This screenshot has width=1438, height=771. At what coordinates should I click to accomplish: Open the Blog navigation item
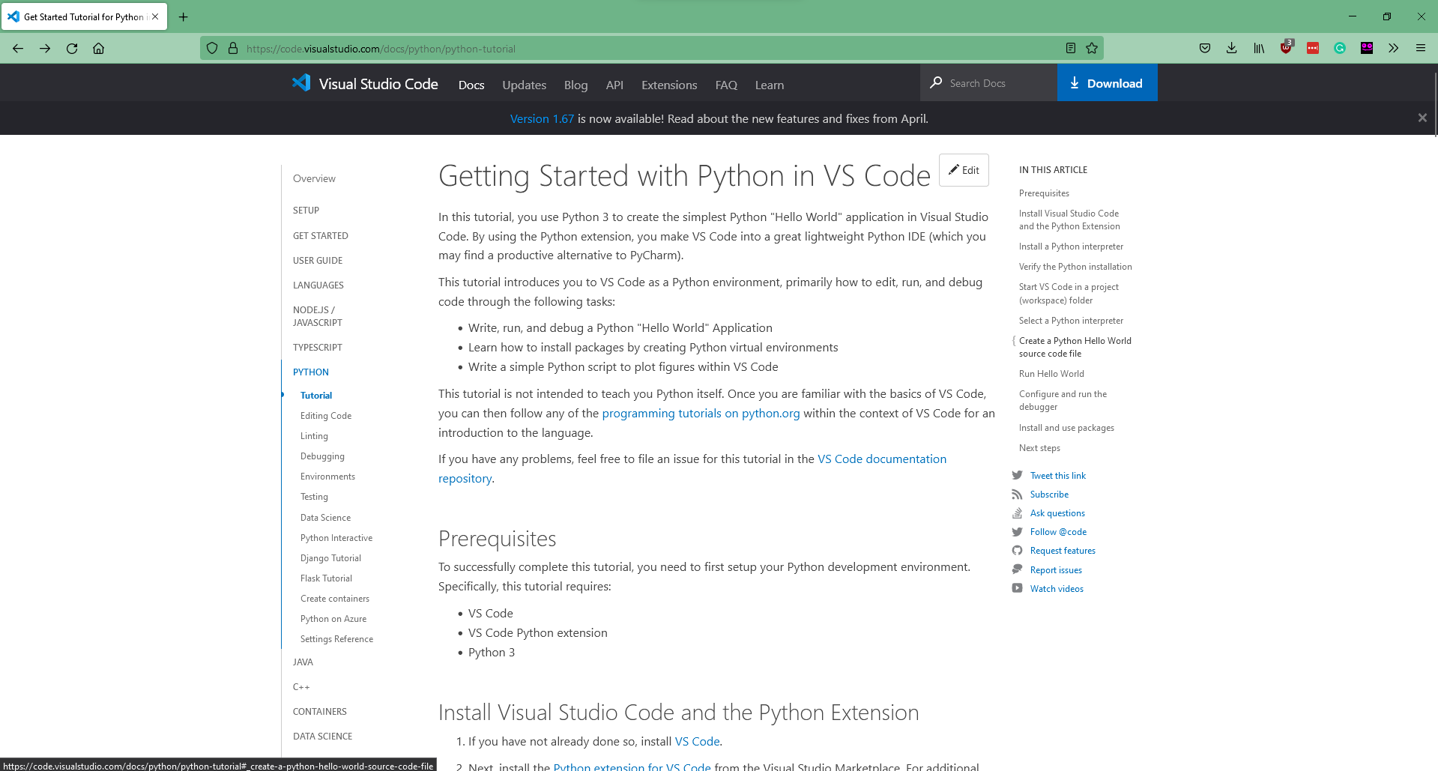pos(575,85)
